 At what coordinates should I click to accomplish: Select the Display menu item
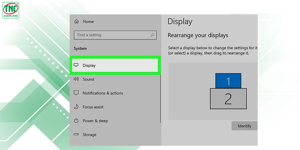click(115, 65)
